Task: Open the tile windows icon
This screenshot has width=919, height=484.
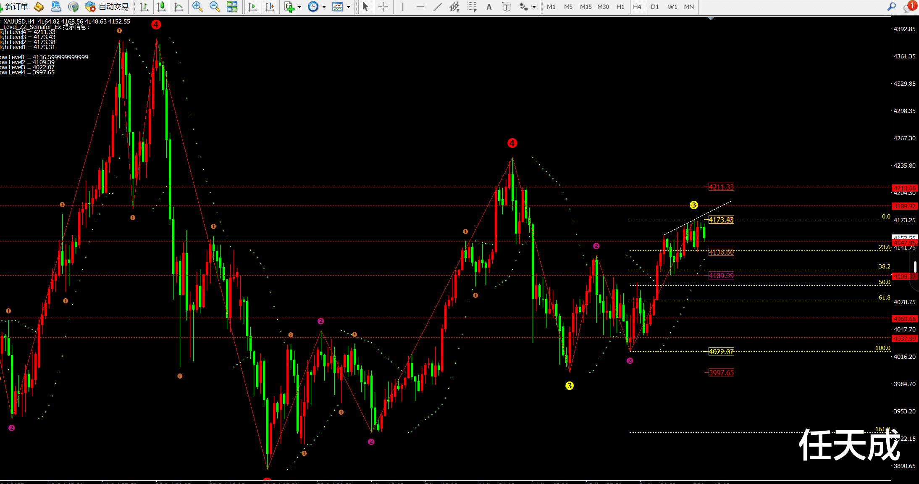Action: pyautogui.click(x=232, y=6)
